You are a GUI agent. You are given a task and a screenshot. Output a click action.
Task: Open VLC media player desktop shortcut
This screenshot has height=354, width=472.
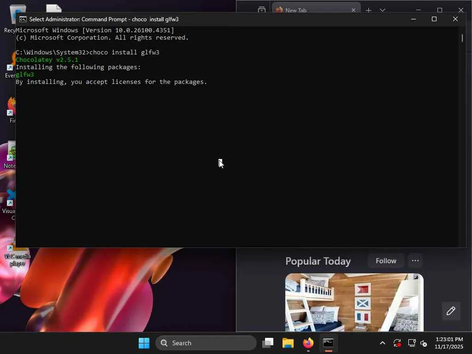(x=18, y=256)
